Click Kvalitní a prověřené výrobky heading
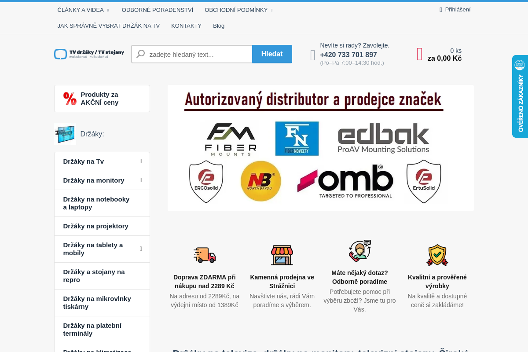Viewport: 528px width, 352px height. coord(437,282)
